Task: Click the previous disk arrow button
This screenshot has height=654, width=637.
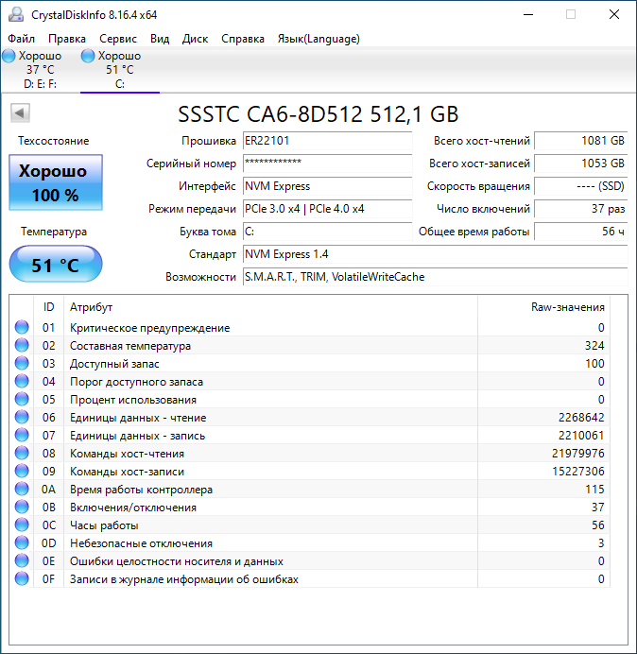Action: tap(20, 113)
